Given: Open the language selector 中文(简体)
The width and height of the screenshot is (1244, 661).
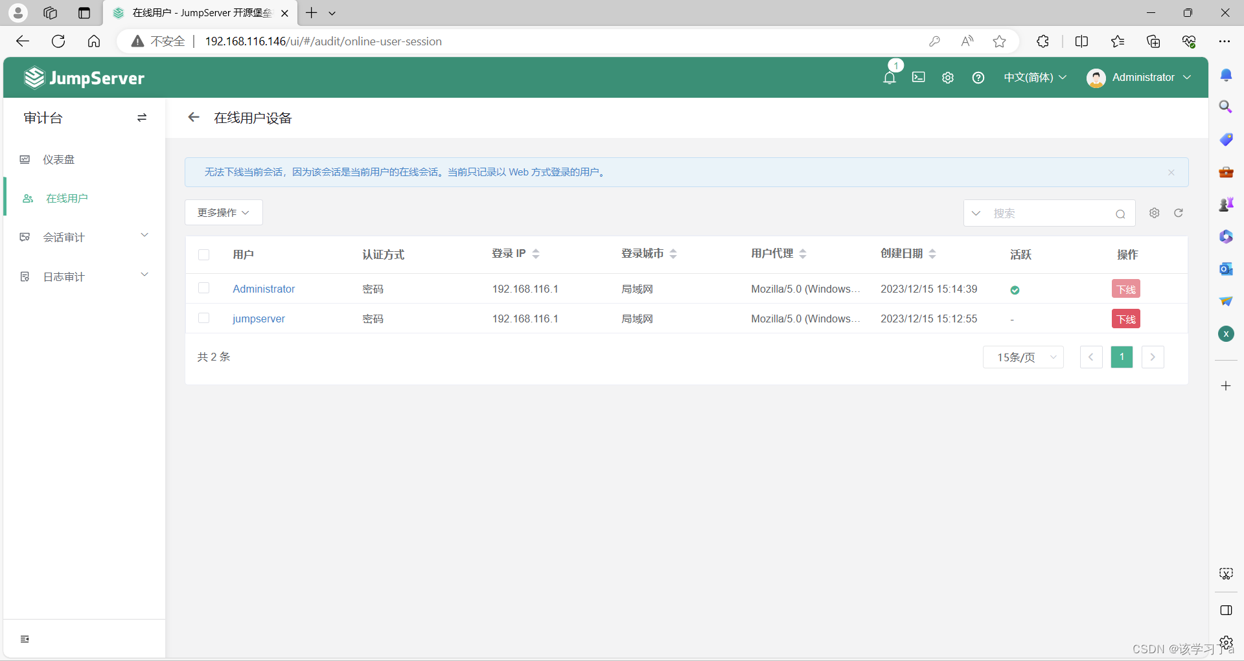Looking at the screenshot, I should [x=1035, y=78].
